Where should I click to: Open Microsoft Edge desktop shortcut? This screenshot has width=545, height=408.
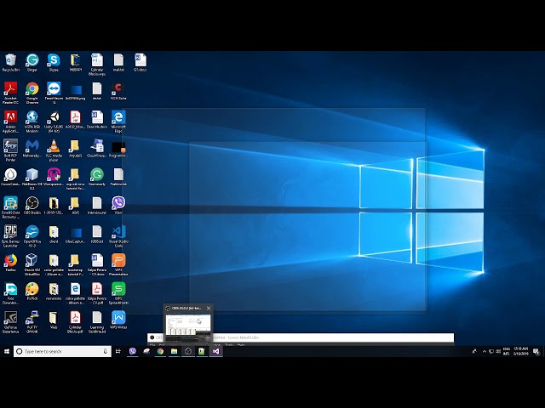tap(118, 122)
